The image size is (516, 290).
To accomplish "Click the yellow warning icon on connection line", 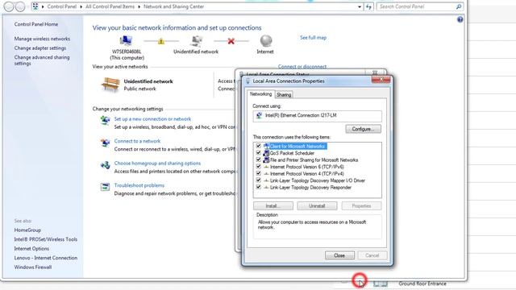I will click(161, 41).
